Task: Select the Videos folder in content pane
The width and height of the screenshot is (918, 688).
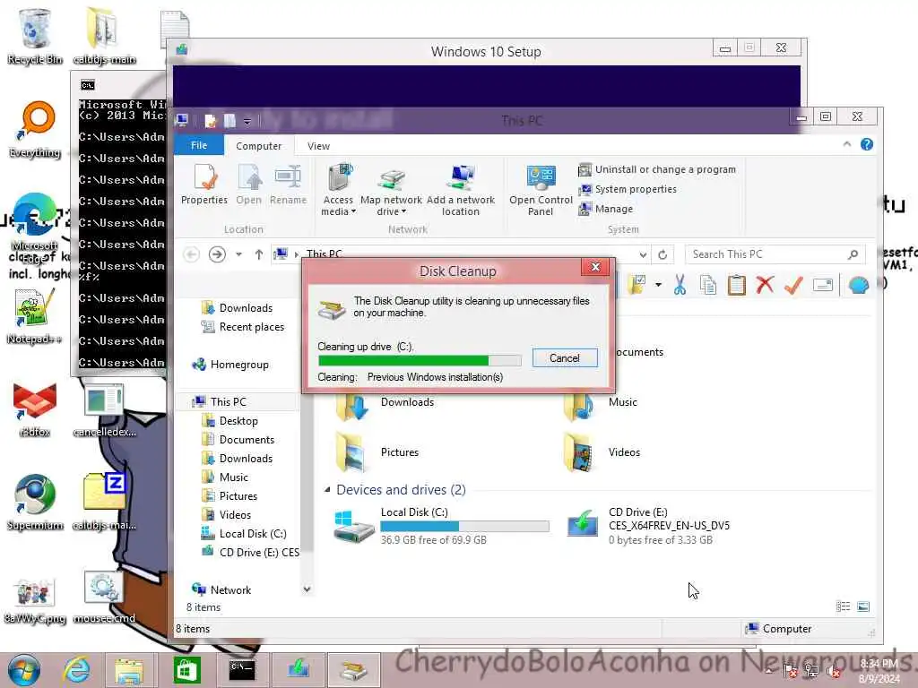Action: [x=602, y=452]
